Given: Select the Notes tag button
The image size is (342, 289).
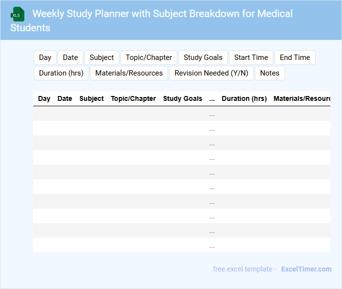Looking at the screenshot, I should click(269, 73).
